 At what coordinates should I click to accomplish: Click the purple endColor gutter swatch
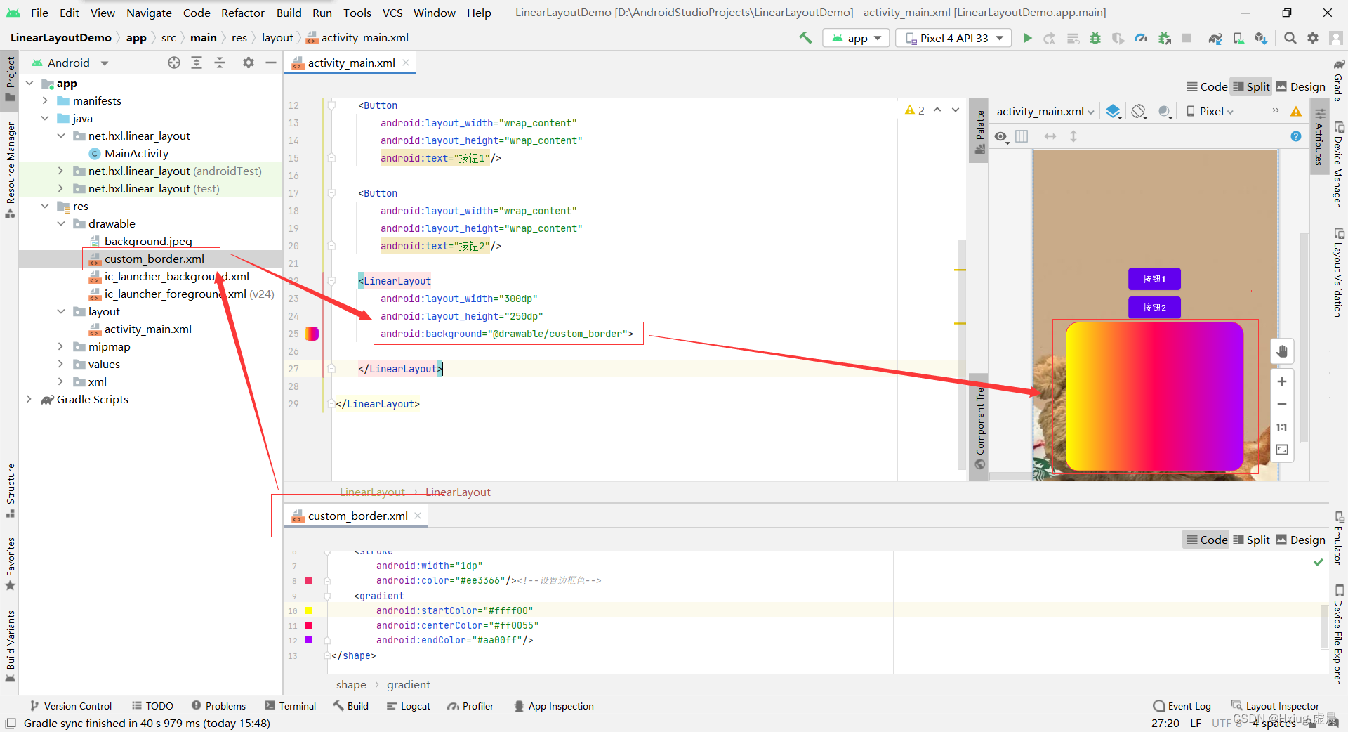[309, 640]
